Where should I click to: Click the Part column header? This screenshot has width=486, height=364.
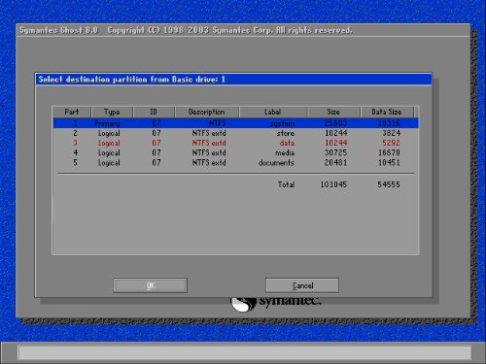tap(72, 112)
